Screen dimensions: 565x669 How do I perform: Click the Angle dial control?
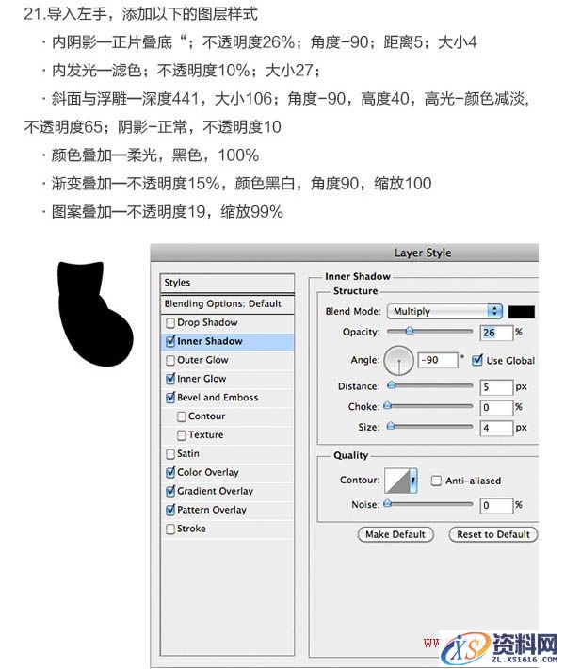pos(398,361)
